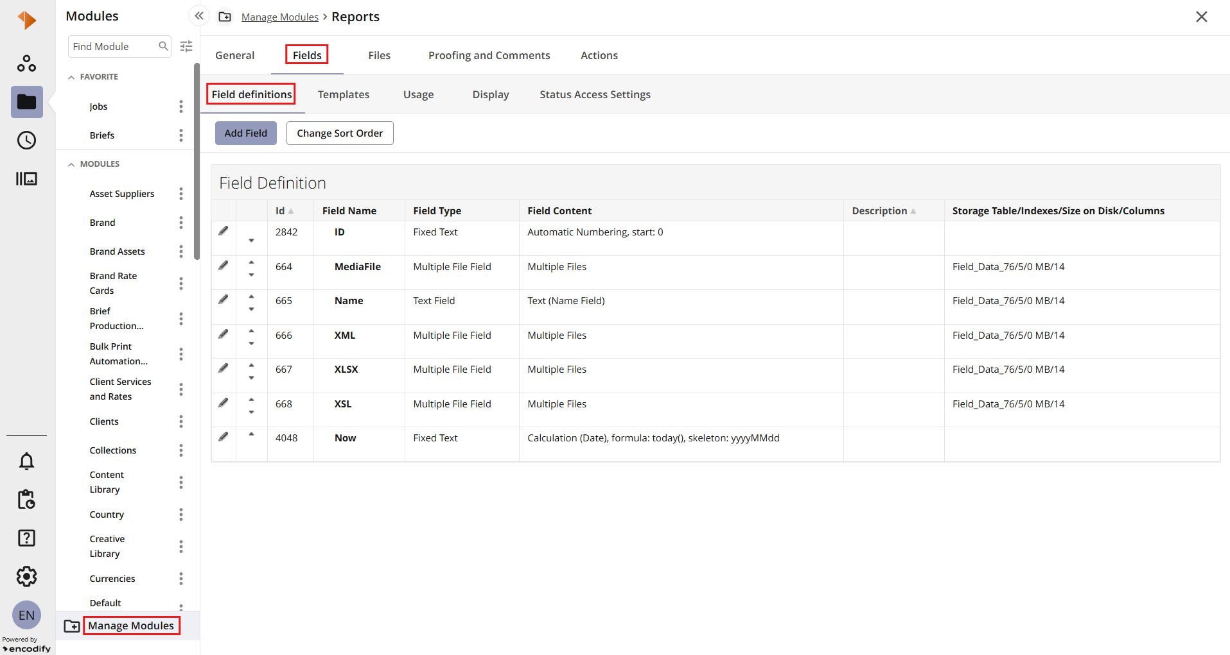
Task: Open the Currencies module
Action: 112,579
